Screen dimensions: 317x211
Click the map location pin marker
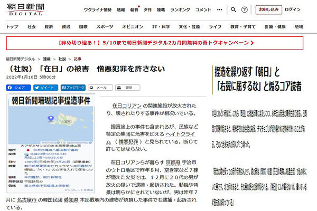click(51, 118)
